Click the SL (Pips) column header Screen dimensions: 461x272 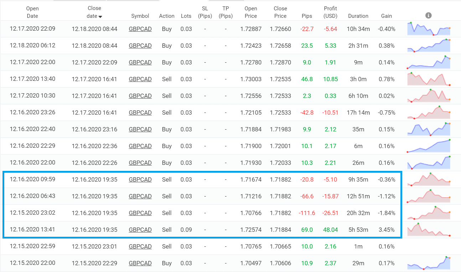[x=205, y=12]
